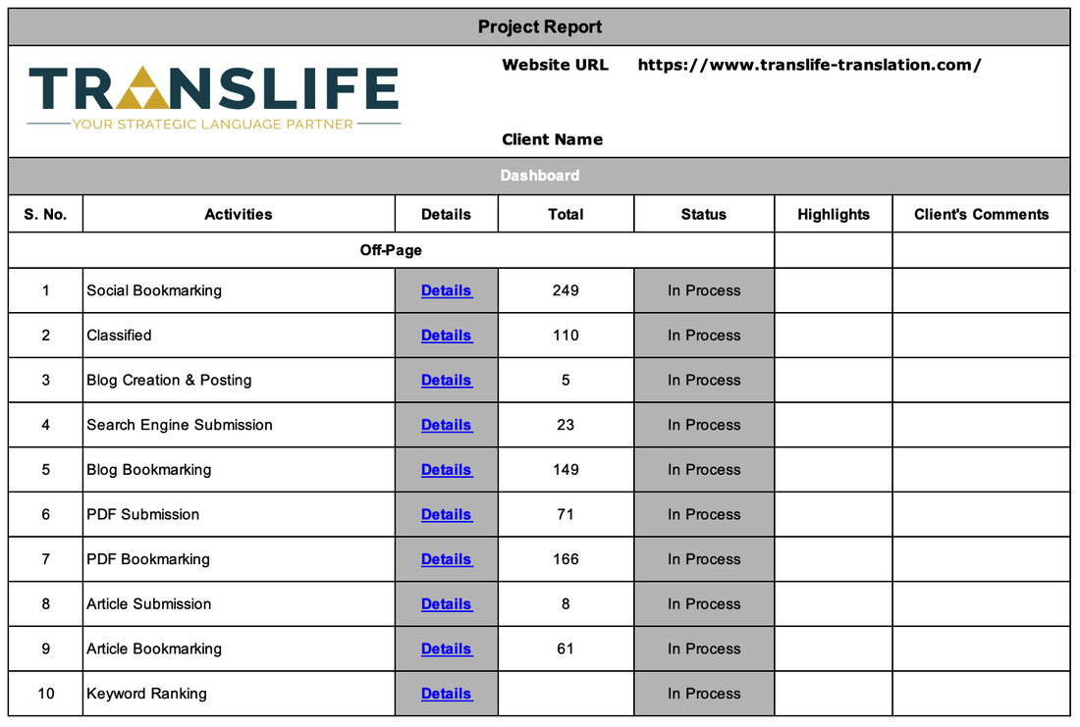
Task: Select the Dashboard header bar
Action: [539, 176]
